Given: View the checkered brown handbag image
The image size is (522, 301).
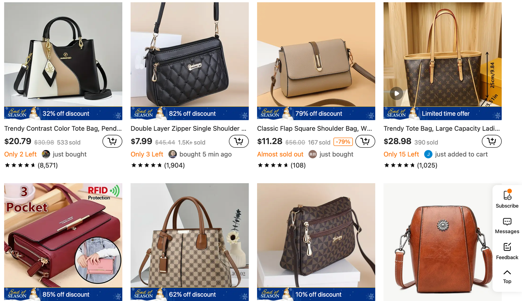Looking at the screenshot, I should 190,235.
